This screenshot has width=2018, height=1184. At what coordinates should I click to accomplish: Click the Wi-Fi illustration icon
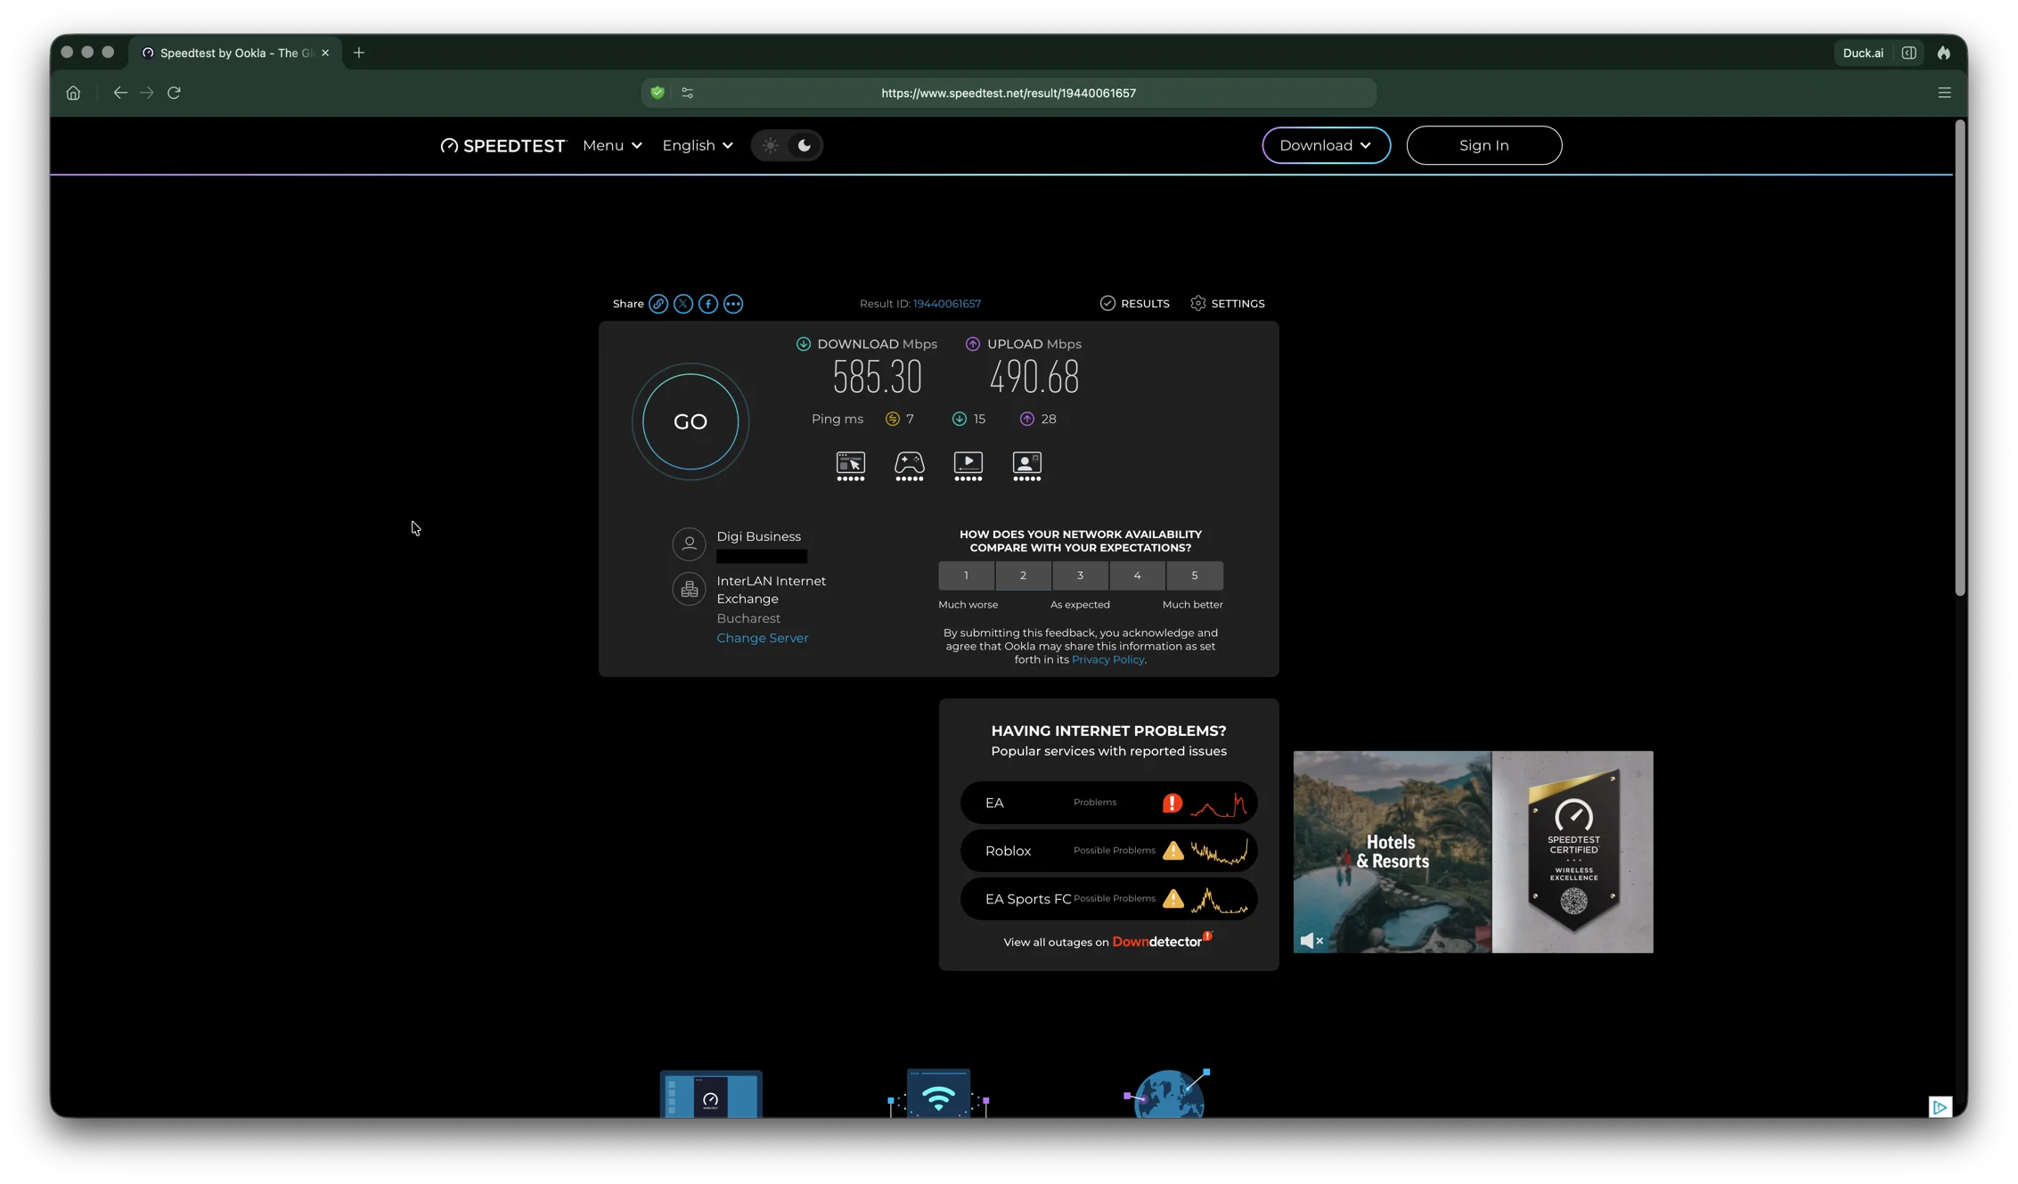(938, 1093)
